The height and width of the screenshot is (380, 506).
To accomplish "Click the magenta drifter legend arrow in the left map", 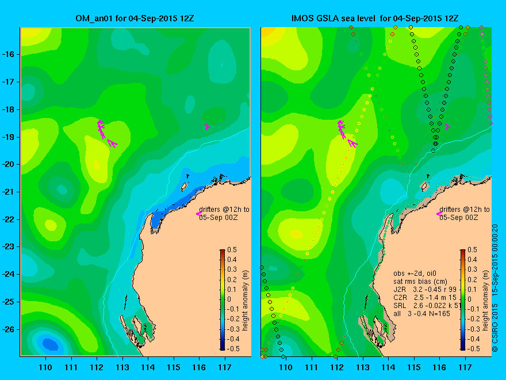I will 199,214.
